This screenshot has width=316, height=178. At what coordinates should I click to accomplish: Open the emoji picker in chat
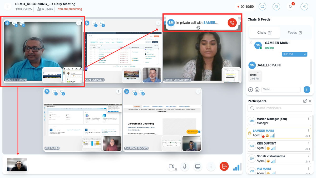(257, 90)
